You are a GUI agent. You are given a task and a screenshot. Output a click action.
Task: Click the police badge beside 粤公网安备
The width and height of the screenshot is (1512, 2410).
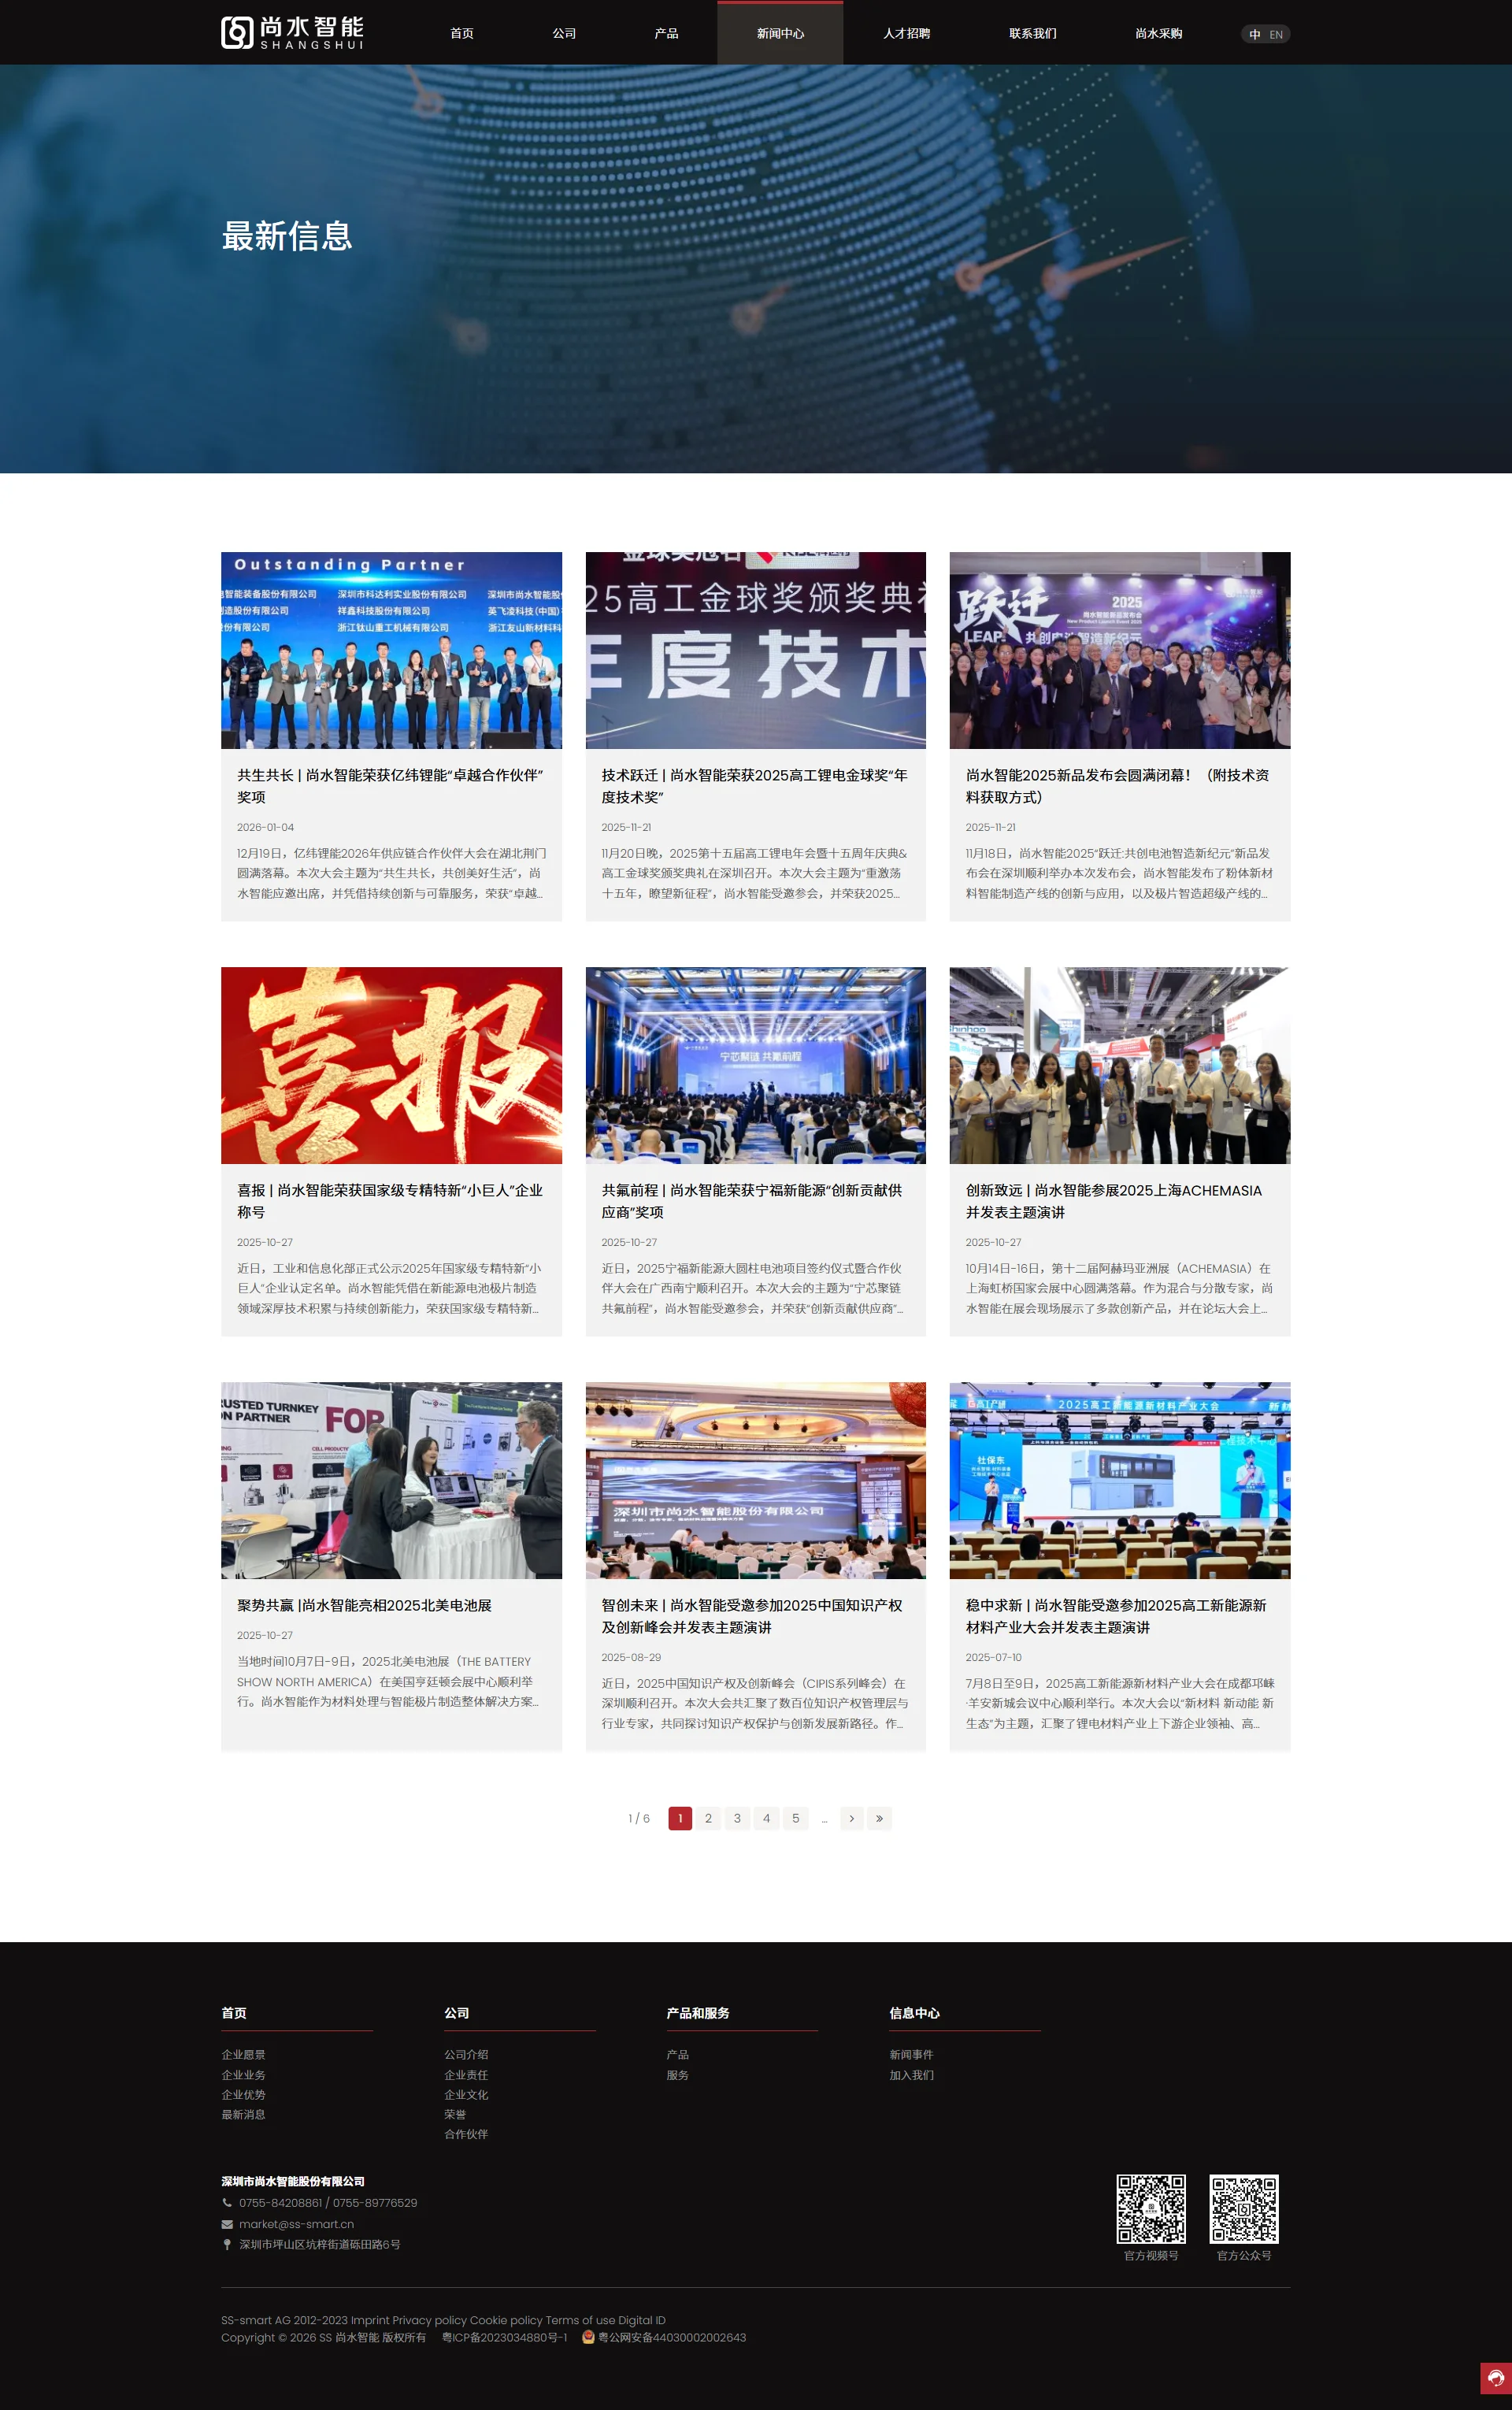coord(588,2337)
